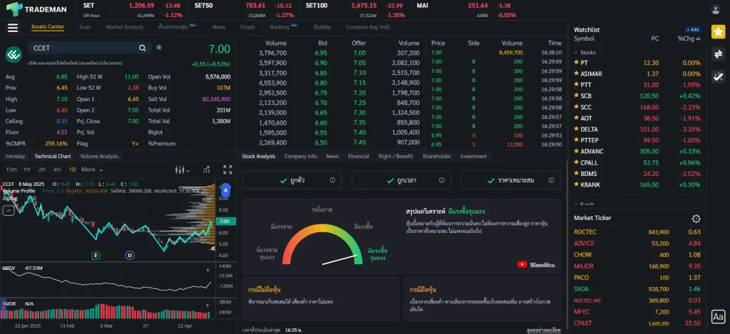Collapse the chart indicator legend

point(9,211)
